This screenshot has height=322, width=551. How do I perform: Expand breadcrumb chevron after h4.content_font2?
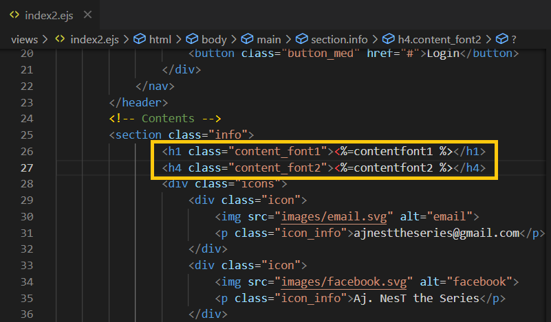[x=488, y=39]
